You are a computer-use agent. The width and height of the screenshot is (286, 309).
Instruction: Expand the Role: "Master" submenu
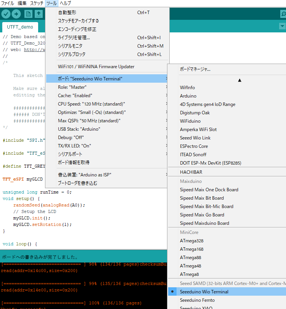[x=107, y=87]
